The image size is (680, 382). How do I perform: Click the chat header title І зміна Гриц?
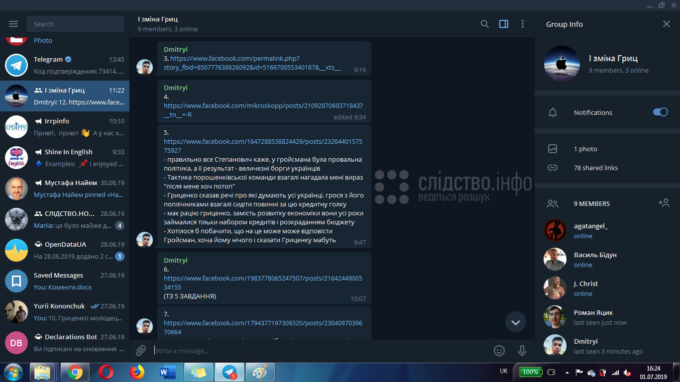coord(158,19)
